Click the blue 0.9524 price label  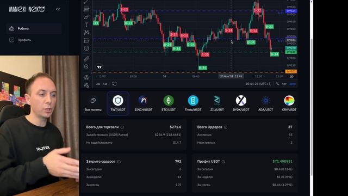click(291, 11)
